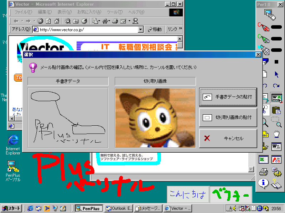Click the clipboard paste icon in PenPlus
Screen dimensions: 285x213
pos(276,110)
